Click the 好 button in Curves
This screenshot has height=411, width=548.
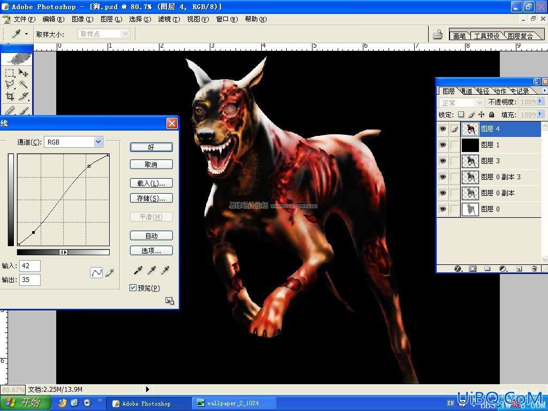(151, 147)
